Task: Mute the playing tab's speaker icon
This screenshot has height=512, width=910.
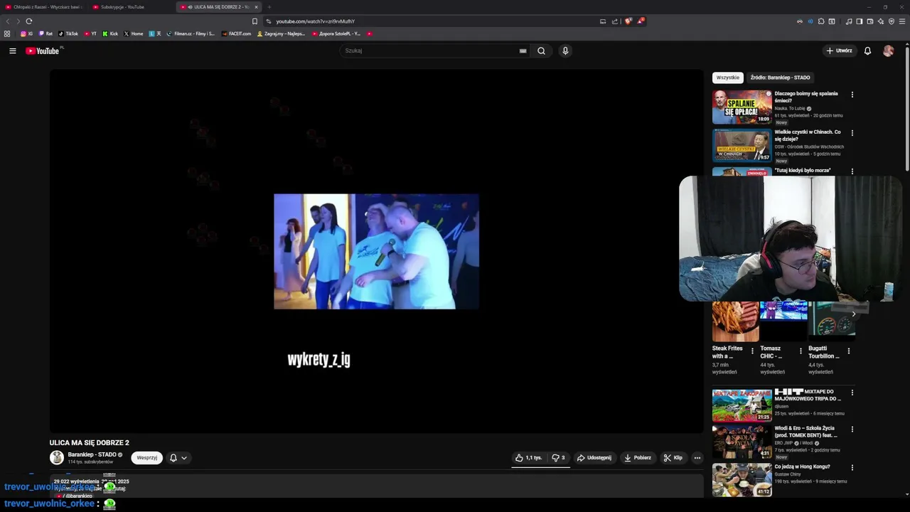Action: [x=190, y=7]
